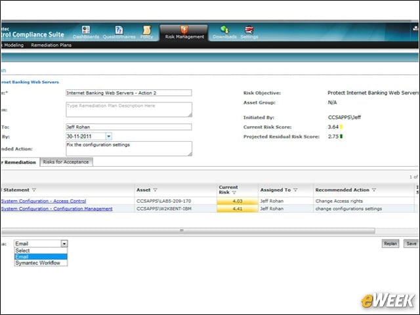This screenshot has height=315, width=420.
Task: Open the Dashboards icon
Action: 86,30
